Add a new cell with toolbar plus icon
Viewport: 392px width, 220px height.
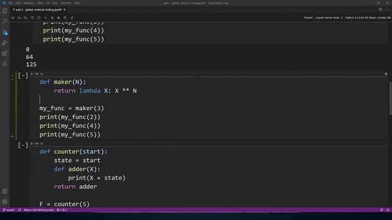coord(45,18)
